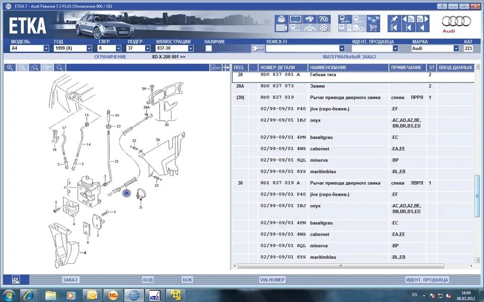Image resolution: width=484 pixels, height=302 pixels.
Task: Select part number 8D1 837 019 A
Action: [x=280, y=183]
